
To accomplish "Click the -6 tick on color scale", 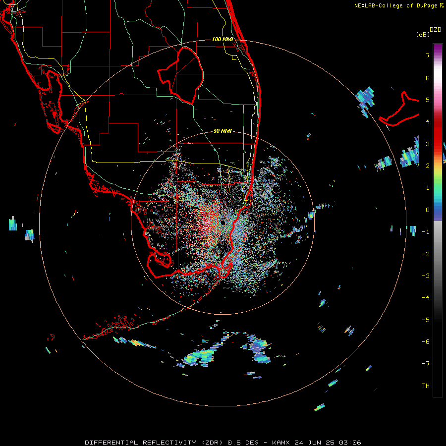I will click(426, 342).
